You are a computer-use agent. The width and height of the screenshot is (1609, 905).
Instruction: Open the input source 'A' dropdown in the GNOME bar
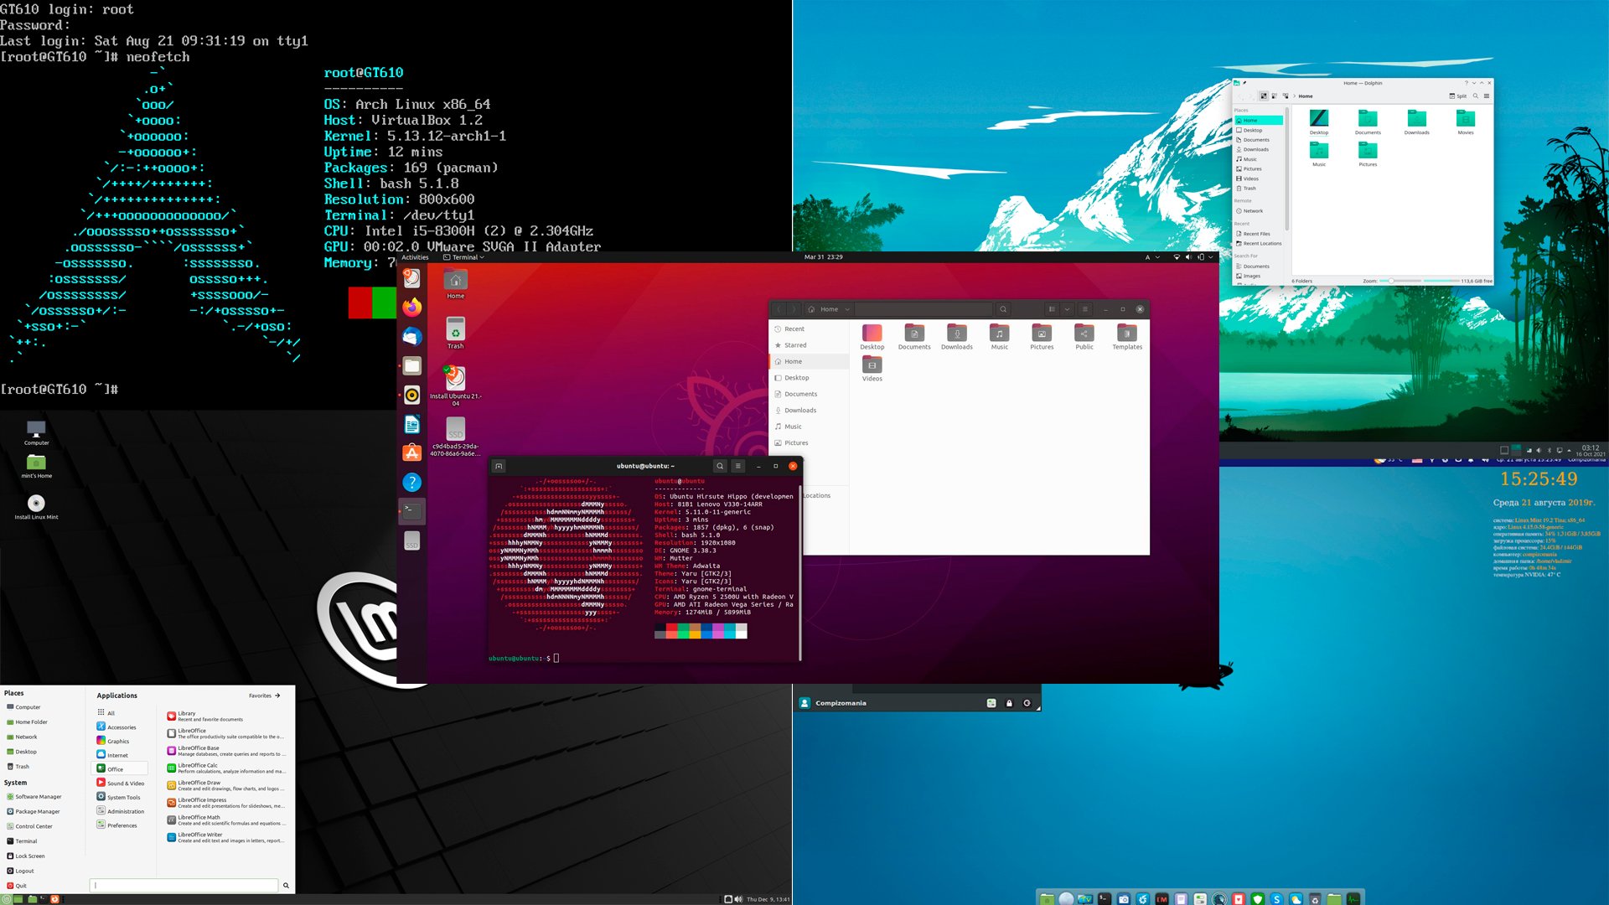[x=1151, y=257]
